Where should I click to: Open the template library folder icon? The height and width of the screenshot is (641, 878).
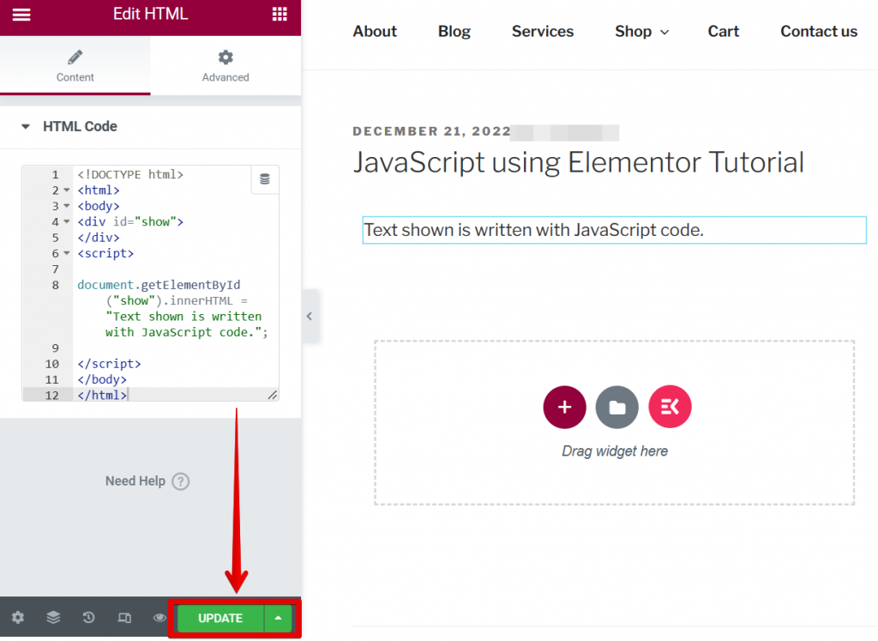pos(616,407)
